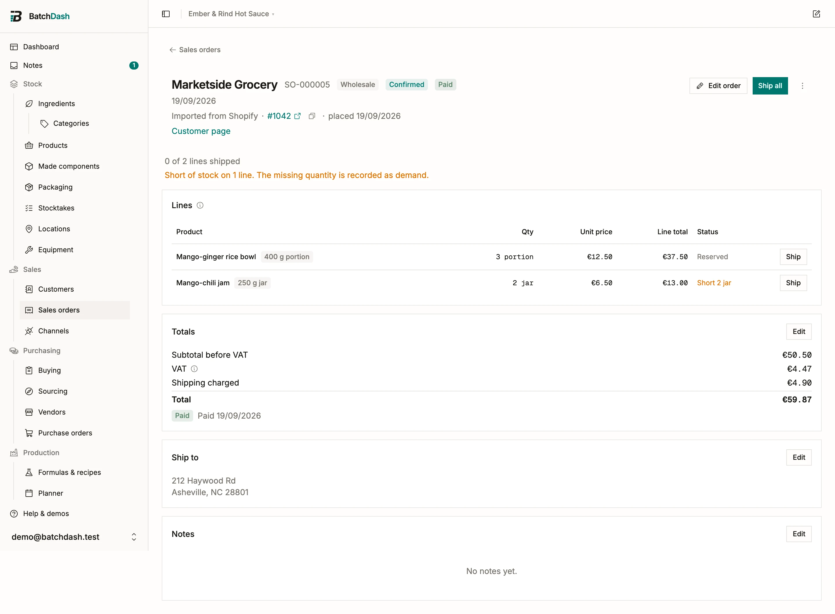Viewport: 835px width, 614px height.
Task: Ship the Mango-ginger rice bowl line
Action: [793, 257]
